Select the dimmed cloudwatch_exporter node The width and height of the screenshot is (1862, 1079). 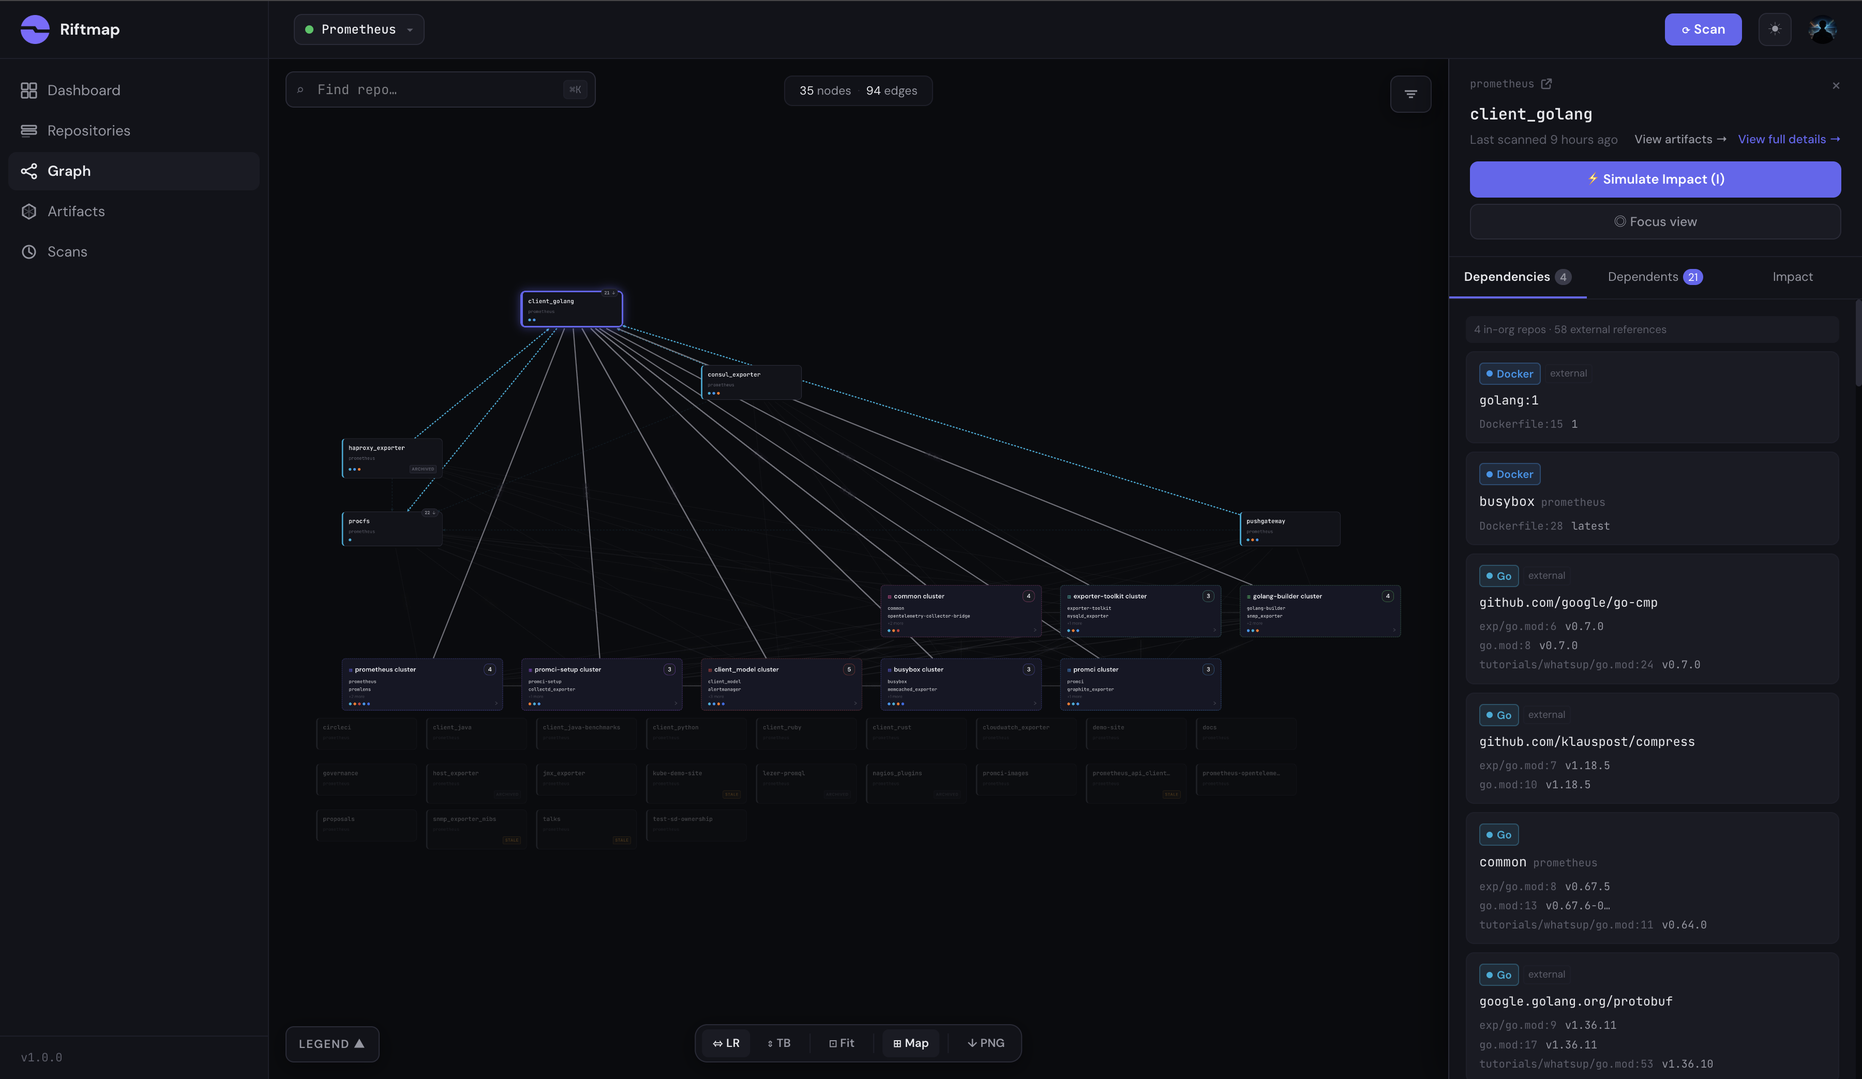pyautogui.click(x=1026, y=733)
